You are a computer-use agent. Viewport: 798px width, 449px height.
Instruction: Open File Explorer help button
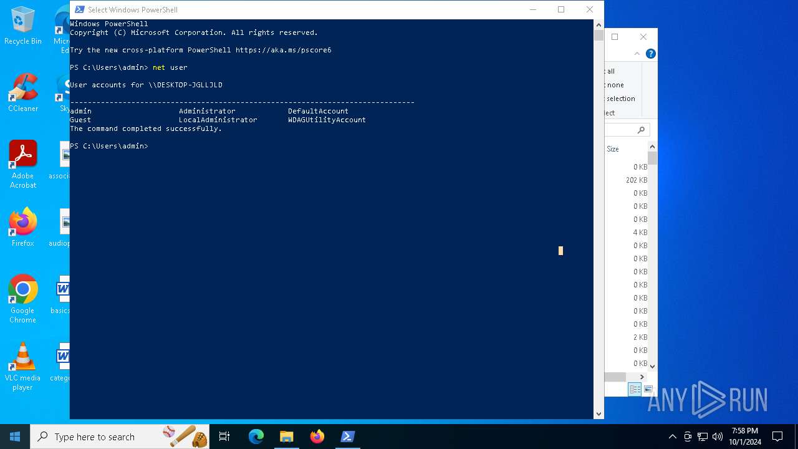point(650,54)
